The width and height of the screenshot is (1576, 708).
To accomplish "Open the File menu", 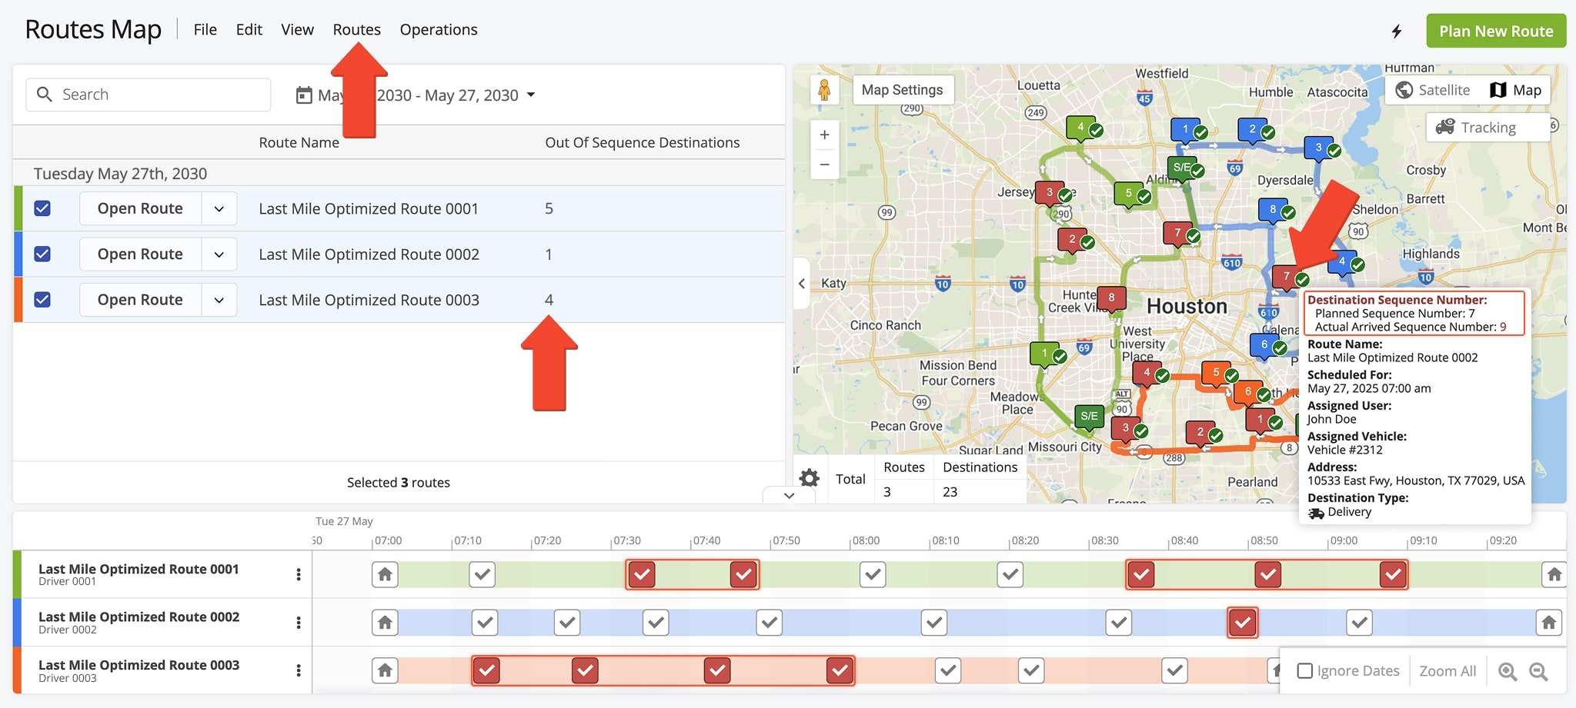I will point(205,29).
